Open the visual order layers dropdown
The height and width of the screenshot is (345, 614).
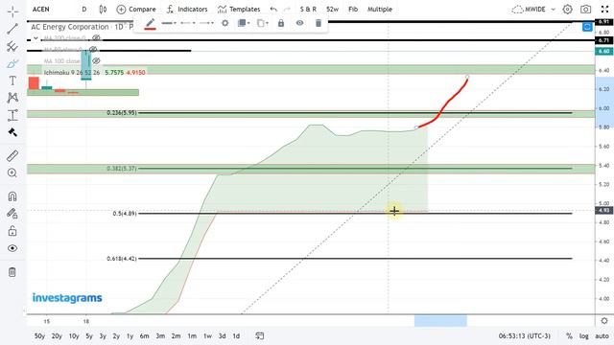point(244,23)
